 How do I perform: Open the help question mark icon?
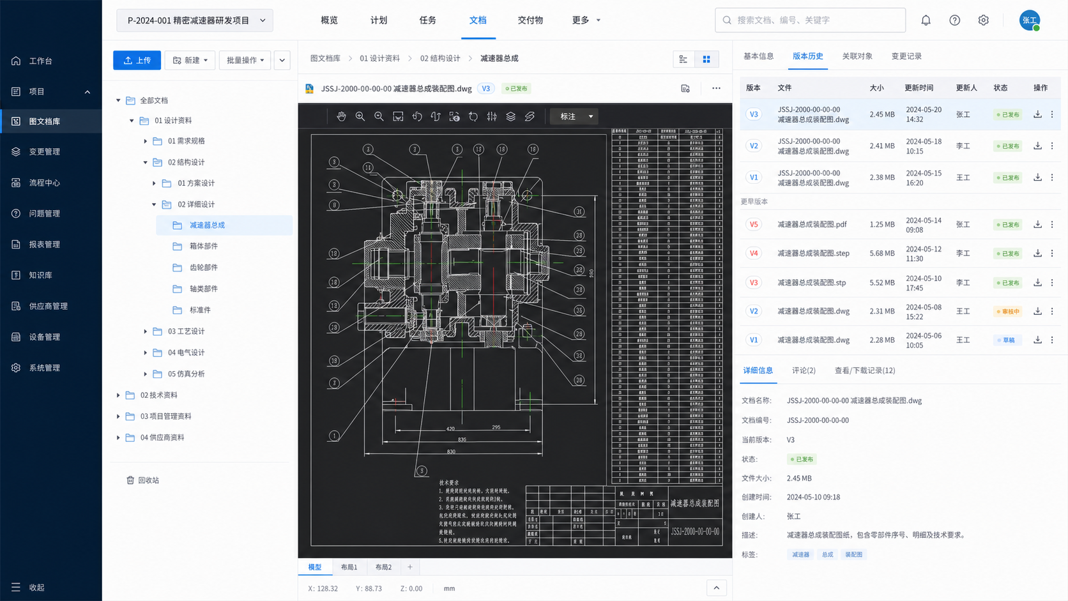954,20
